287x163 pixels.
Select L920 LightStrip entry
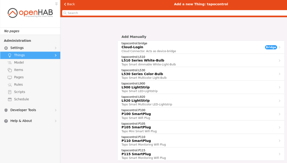(x=201, y=100)
